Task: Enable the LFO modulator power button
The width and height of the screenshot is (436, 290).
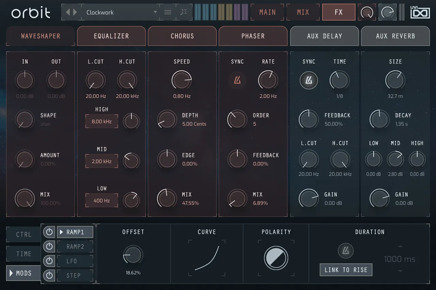Action: coord(49,261)
